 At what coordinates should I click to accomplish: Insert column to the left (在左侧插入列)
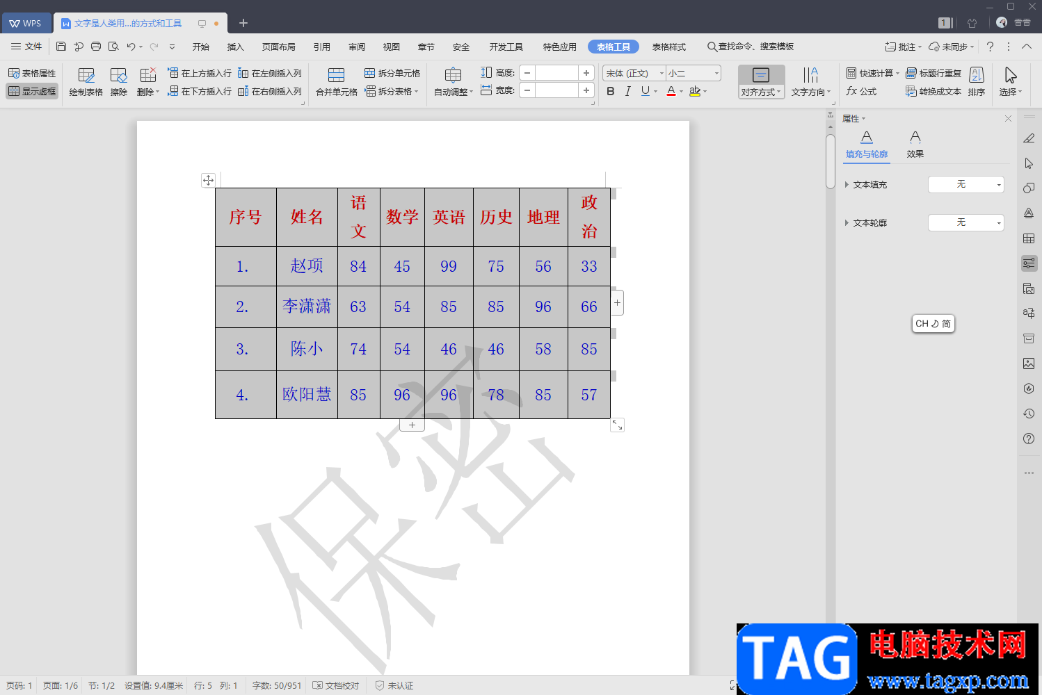point(270,73)
